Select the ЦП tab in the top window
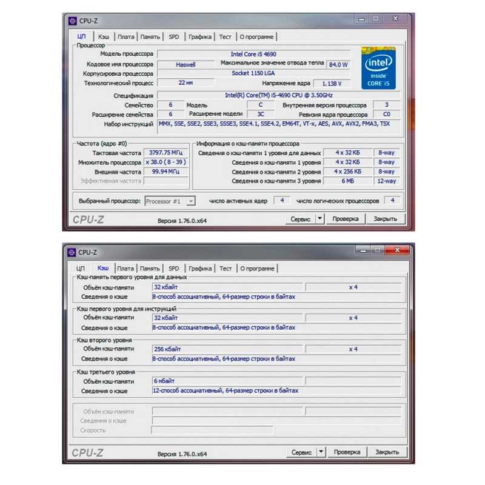This screenshot has width=485, height=485. pos(81,36)
